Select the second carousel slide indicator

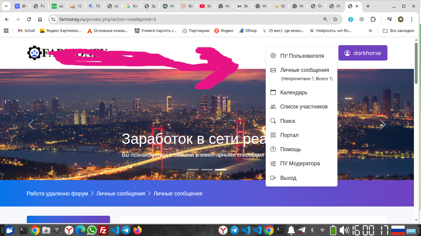click(x=207, y=170)
